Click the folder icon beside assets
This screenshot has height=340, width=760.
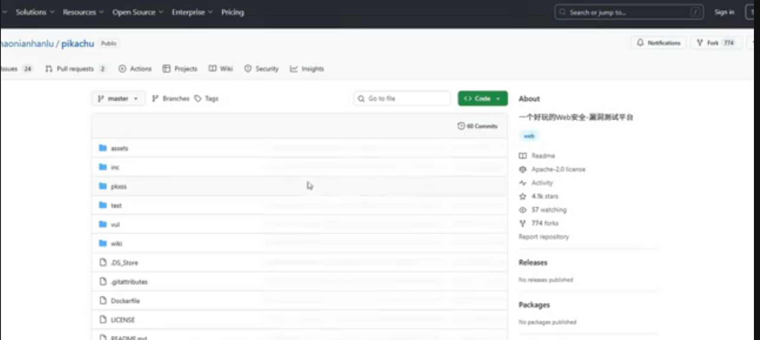coord(103,148)
